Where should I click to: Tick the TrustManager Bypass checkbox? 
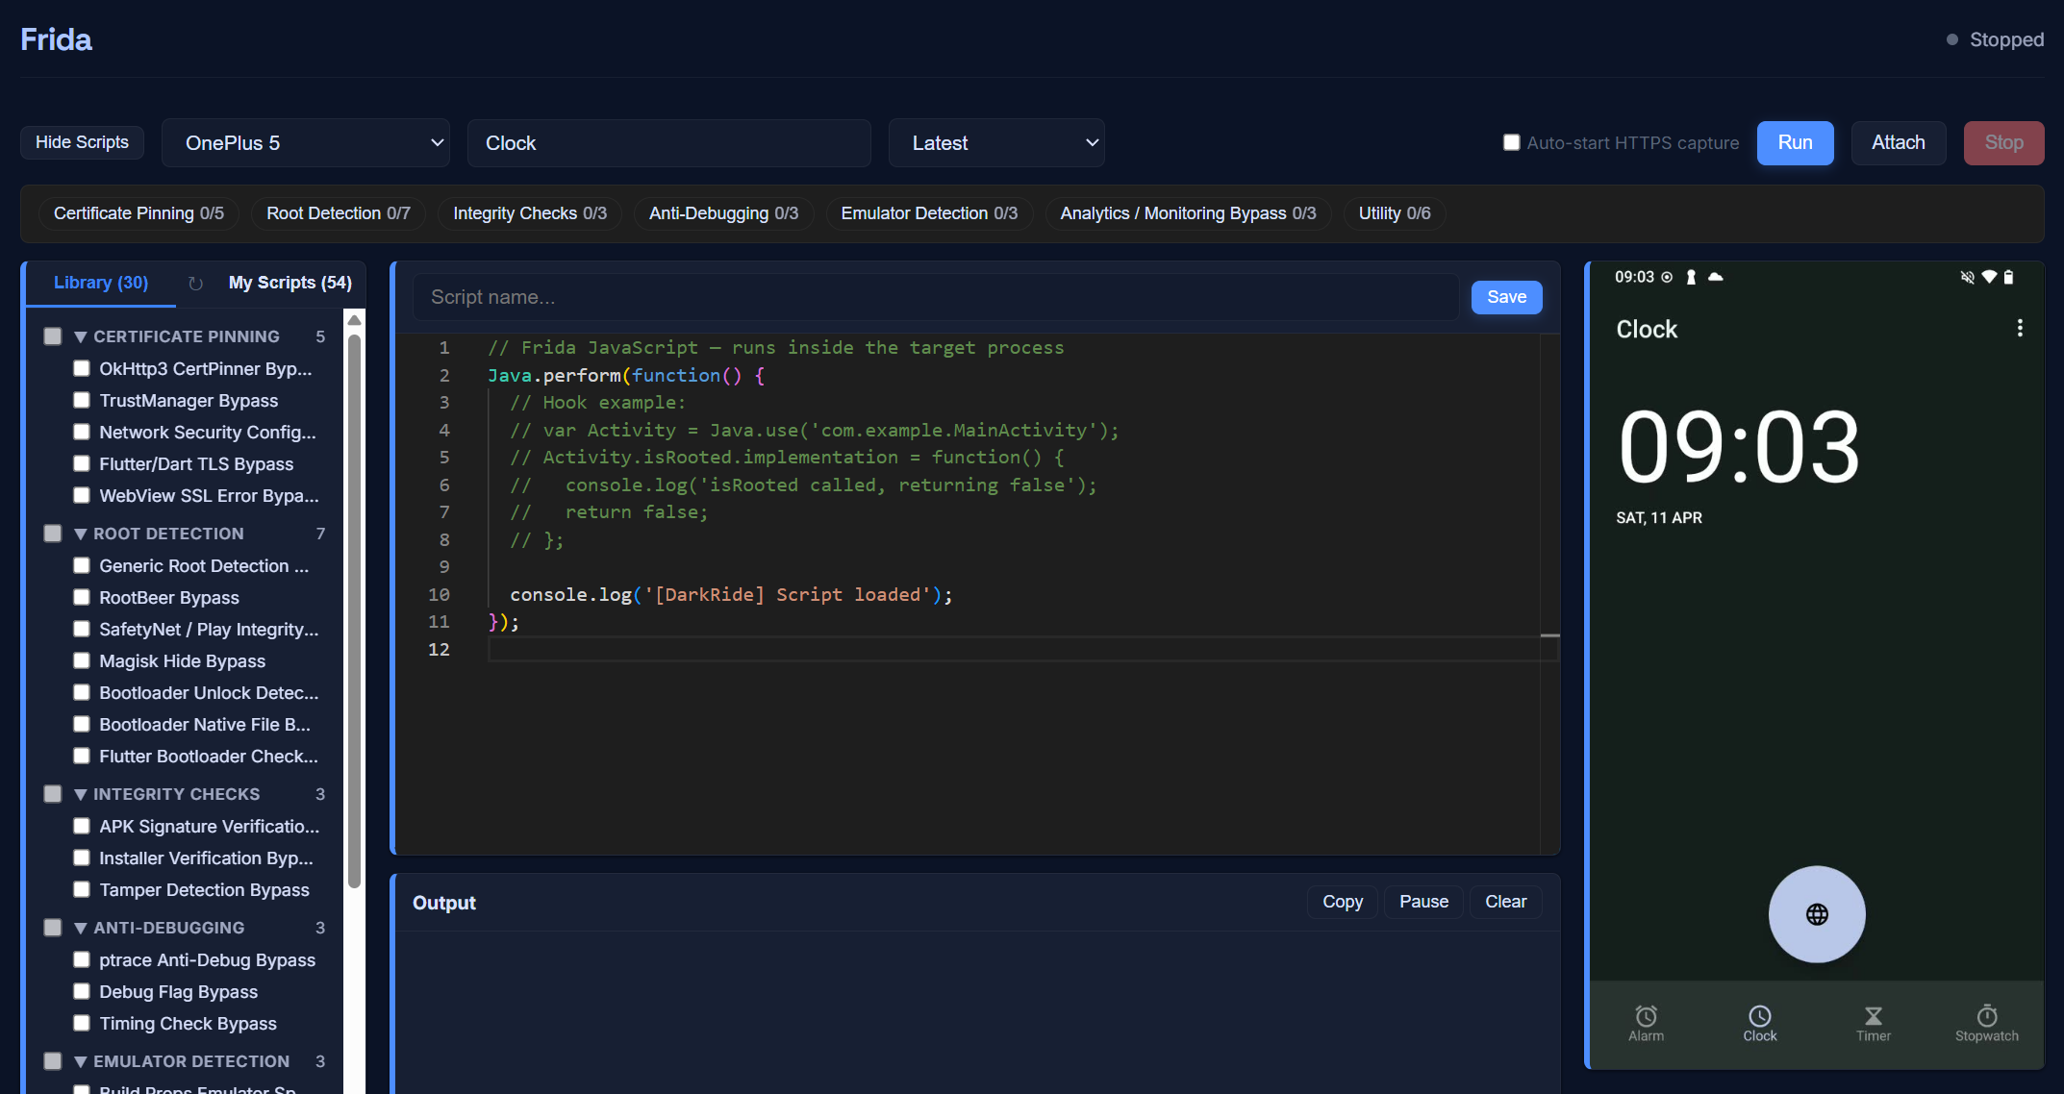click(82, 400)
